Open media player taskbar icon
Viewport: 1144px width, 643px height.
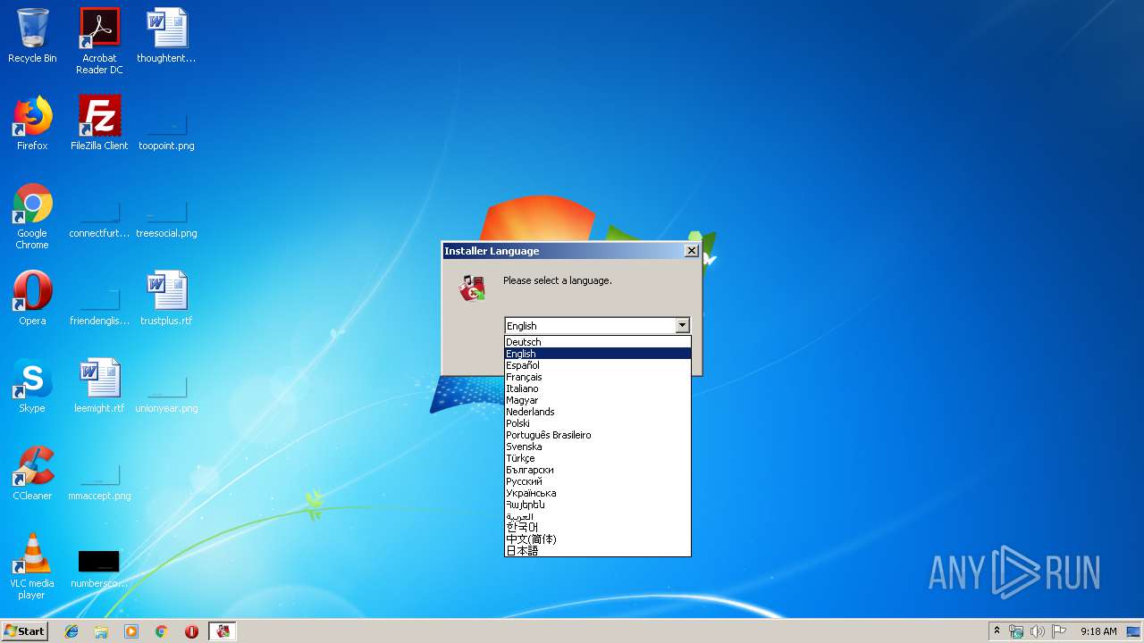point(131,631)
